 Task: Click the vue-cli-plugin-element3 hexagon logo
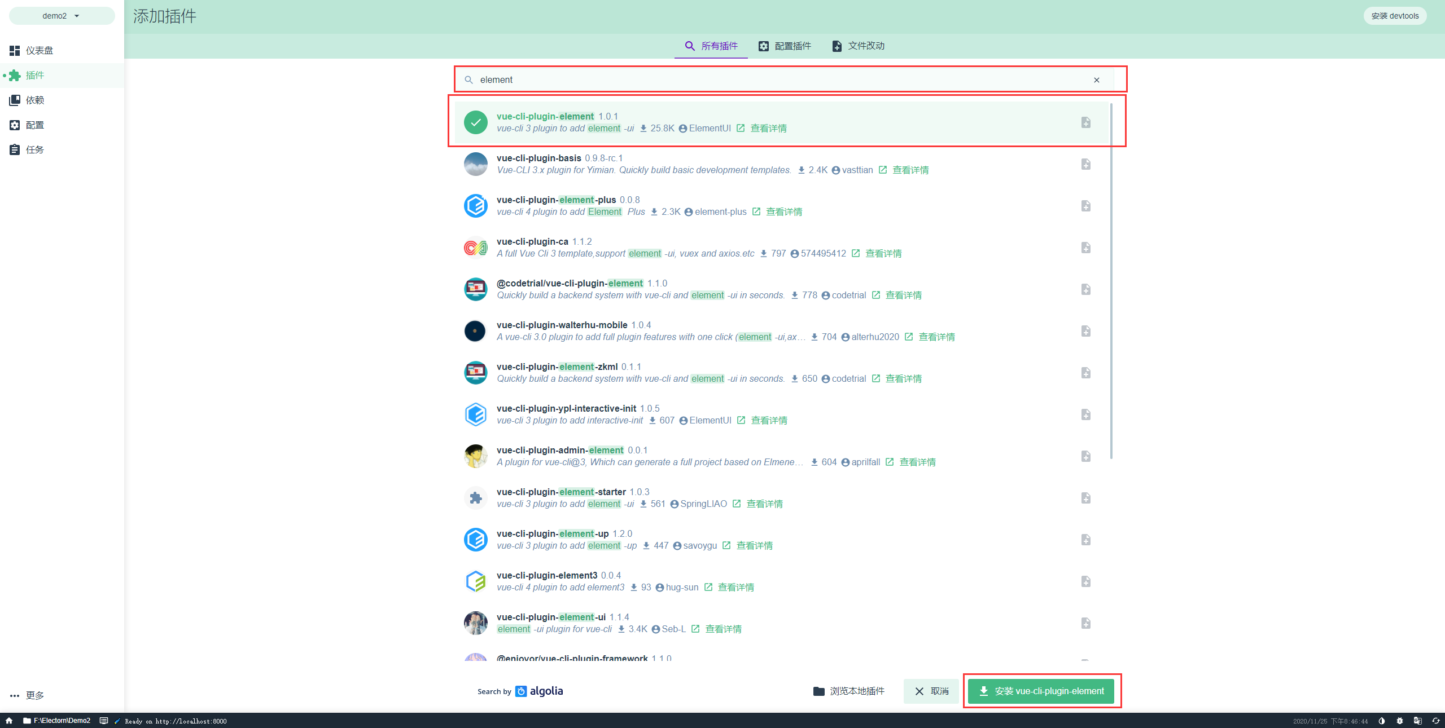[476, 581]
